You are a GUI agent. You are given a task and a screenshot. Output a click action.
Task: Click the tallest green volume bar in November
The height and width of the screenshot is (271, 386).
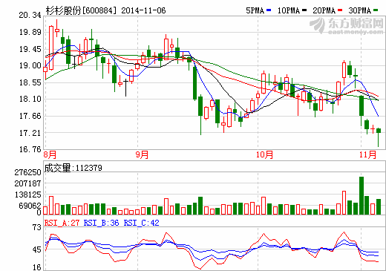point(362,195)
